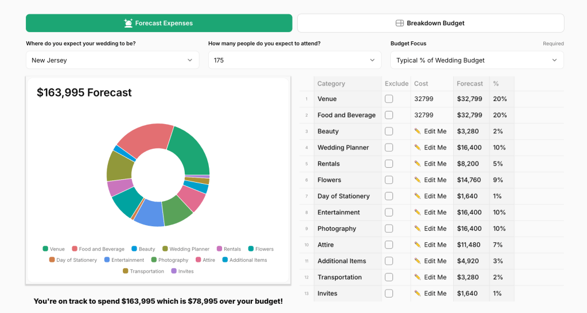Select the Forecast Expenses tab
The image size is (587, 313).
point(159,23)
